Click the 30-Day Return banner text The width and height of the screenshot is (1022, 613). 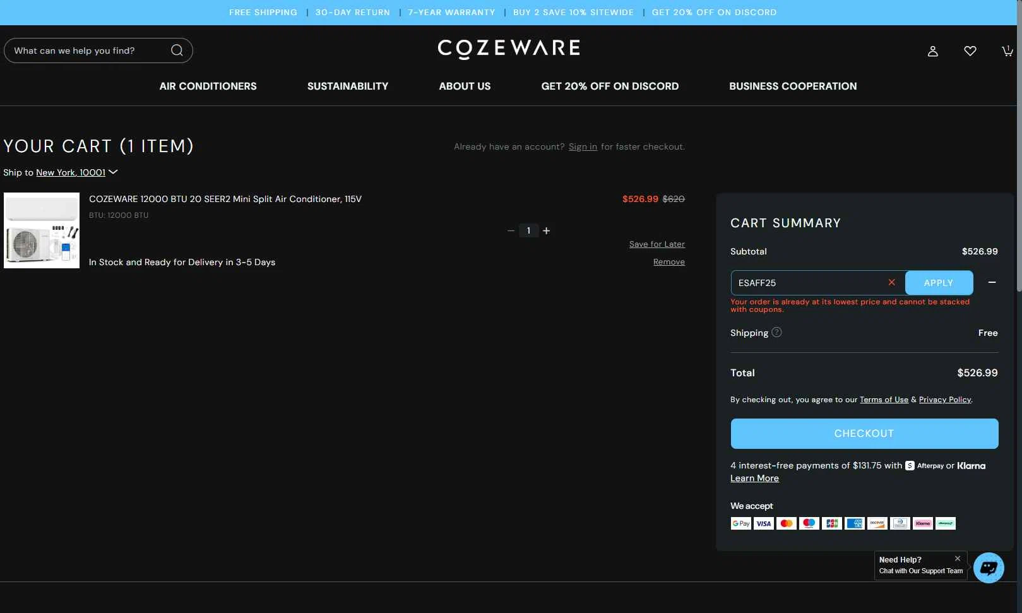pyautogui.click(x=353, y=13)
